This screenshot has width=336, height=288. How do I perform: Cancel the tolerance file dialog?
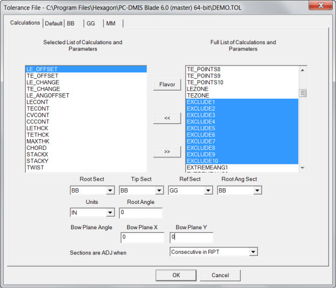click(x=220, y=275)
